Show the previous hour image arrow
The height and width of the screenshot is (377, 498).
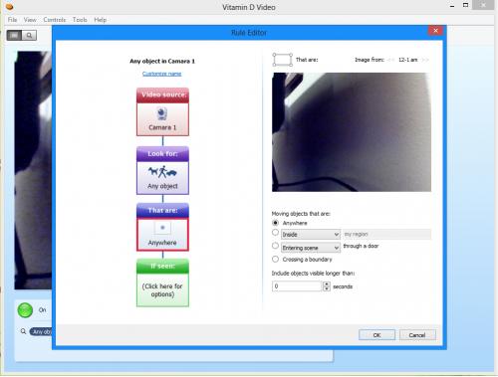(x=390, y=60)
